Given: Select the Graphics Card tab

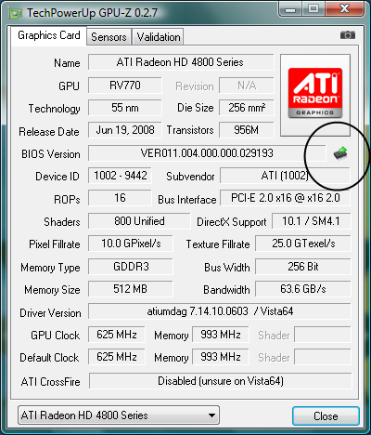Looking at the screenshot, I should tap(49, 35).
